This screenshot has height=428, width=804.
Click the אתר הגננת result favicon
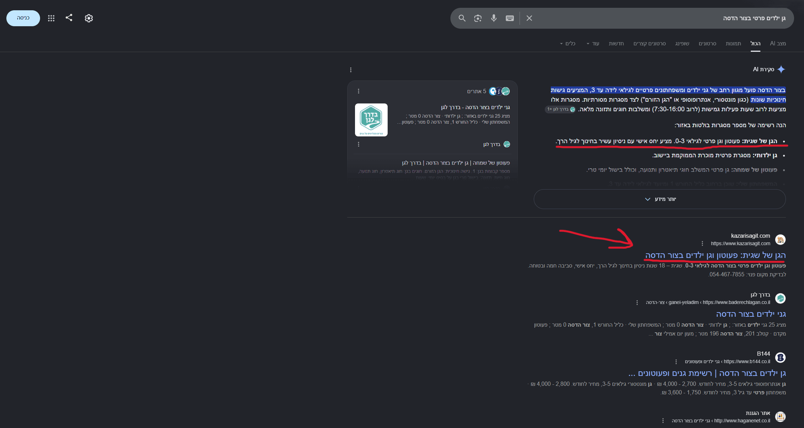pos(780,417)
